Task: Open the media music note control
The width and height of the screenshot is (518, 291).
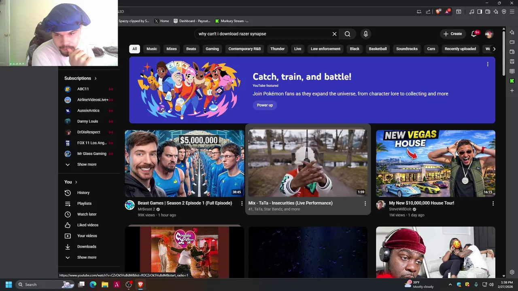Action: 471,12
